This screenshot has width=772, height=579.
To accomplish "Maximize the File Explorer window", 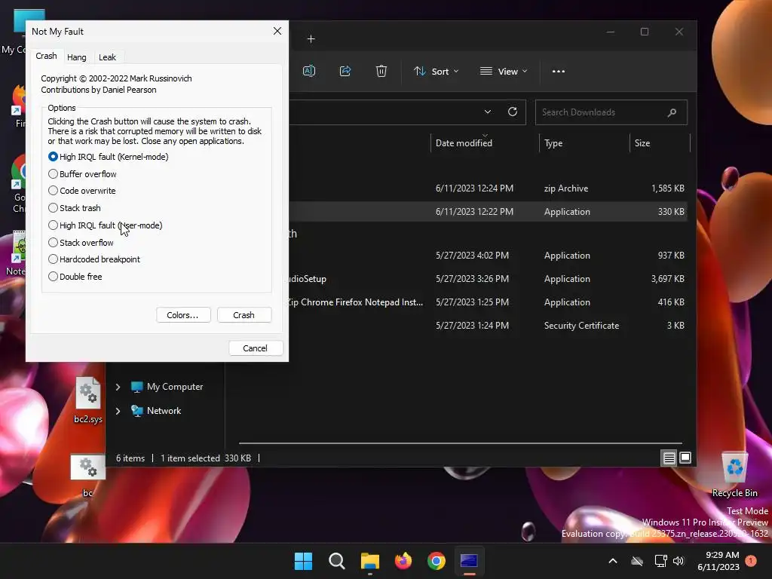I will (645, 32).
